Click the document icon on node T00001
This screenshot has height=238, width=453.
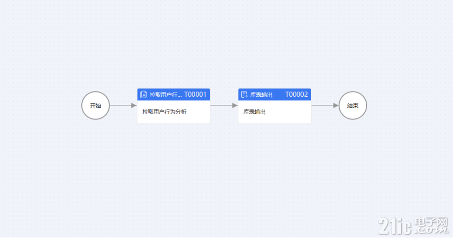(143, 95)
